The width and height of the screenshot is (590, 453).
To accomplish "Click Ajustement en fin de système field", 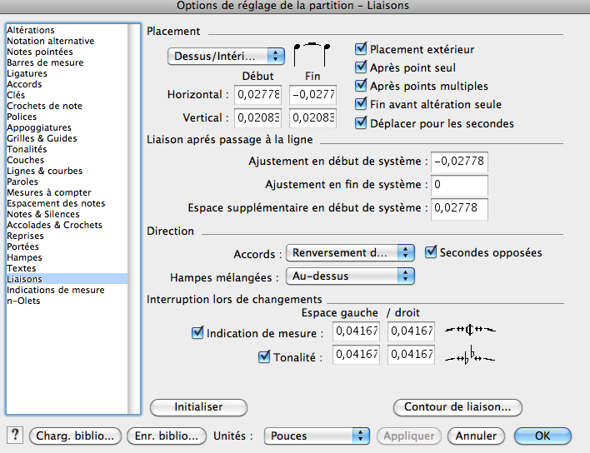I will coord(459,185).
